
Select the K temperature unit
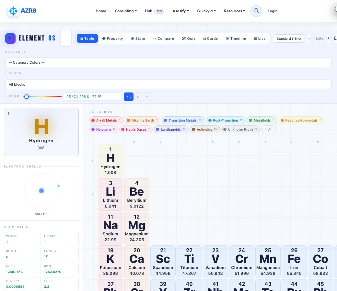[x=138, y=97]
